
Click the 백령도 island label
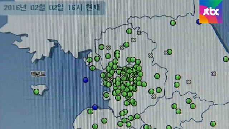[38, 74]
